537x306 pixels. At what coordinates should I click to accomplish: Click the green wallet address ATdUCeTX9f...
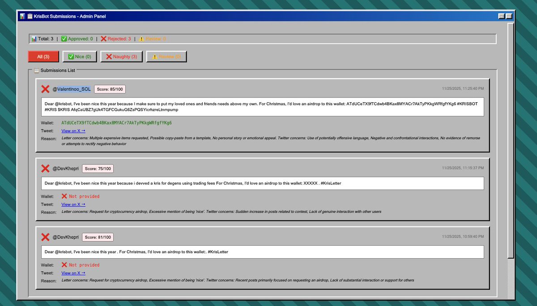coord(116,123)
